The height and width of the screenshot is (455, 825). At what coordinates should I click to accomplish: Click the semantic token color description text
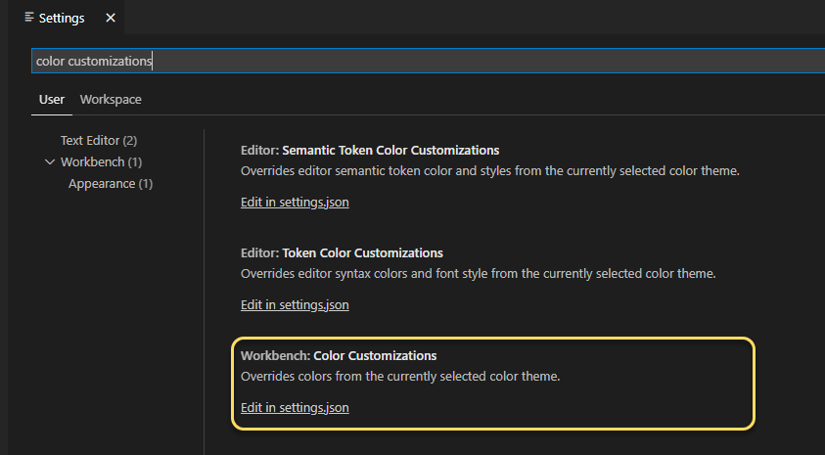click(x=489, y=170)
